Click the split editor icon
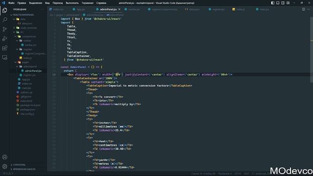313x176 pixels. click(x=303, y=9)
